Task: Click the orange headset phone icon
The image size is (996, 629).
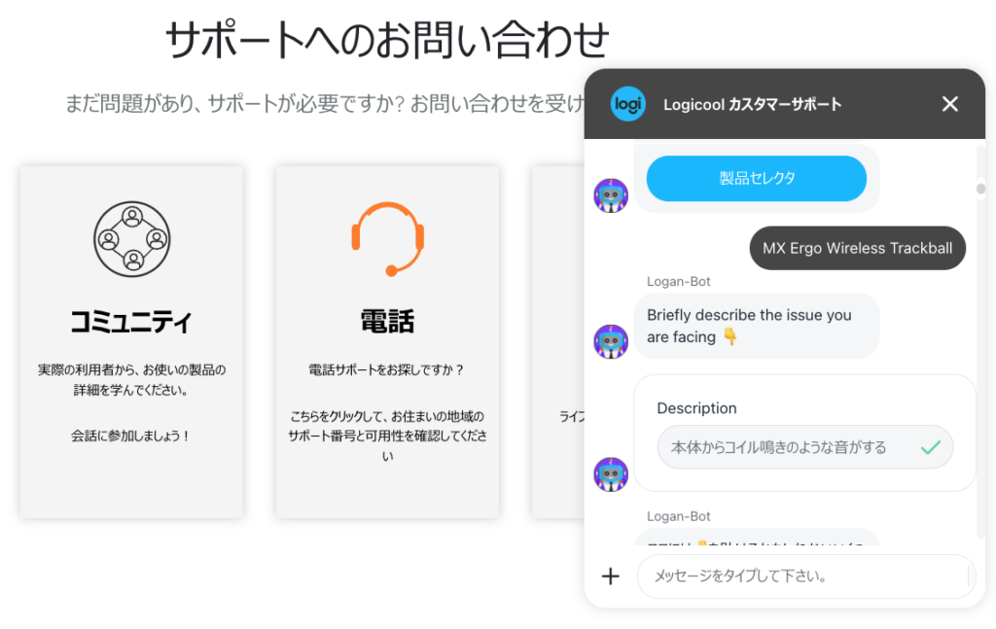Action: 387,239
